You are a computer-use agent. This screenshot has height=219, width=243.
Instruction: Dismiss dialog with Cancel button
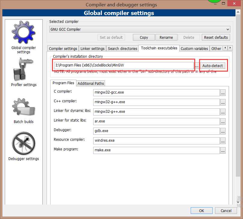click(x=226, y=211)
